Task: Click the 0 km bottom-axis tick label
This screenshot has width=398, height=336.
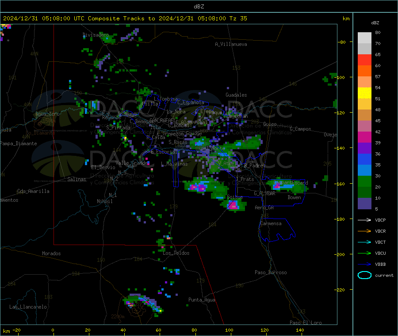Action: (x=53, y=330)
